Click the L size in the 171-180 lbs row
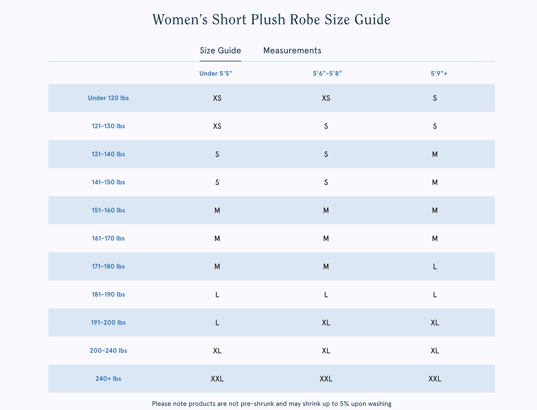 [x=435, y=267]
